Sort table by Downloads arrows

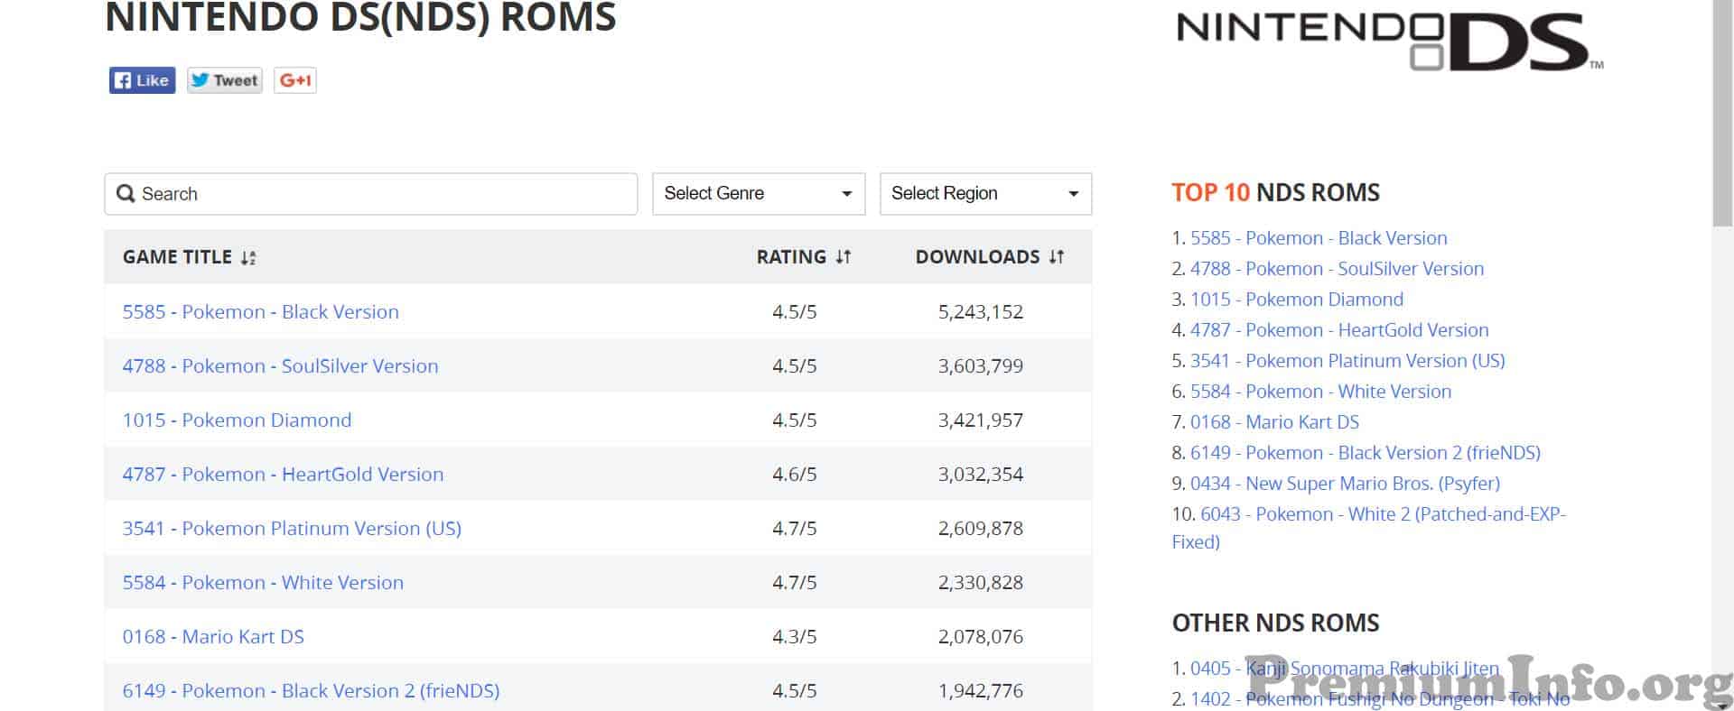tap(1057, 257)
